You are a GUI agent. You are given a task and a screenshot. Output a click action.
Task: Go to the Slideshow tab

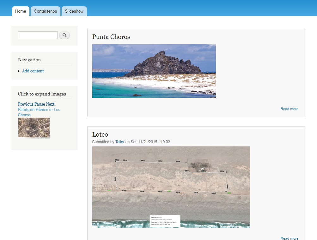tap(74, 11)
